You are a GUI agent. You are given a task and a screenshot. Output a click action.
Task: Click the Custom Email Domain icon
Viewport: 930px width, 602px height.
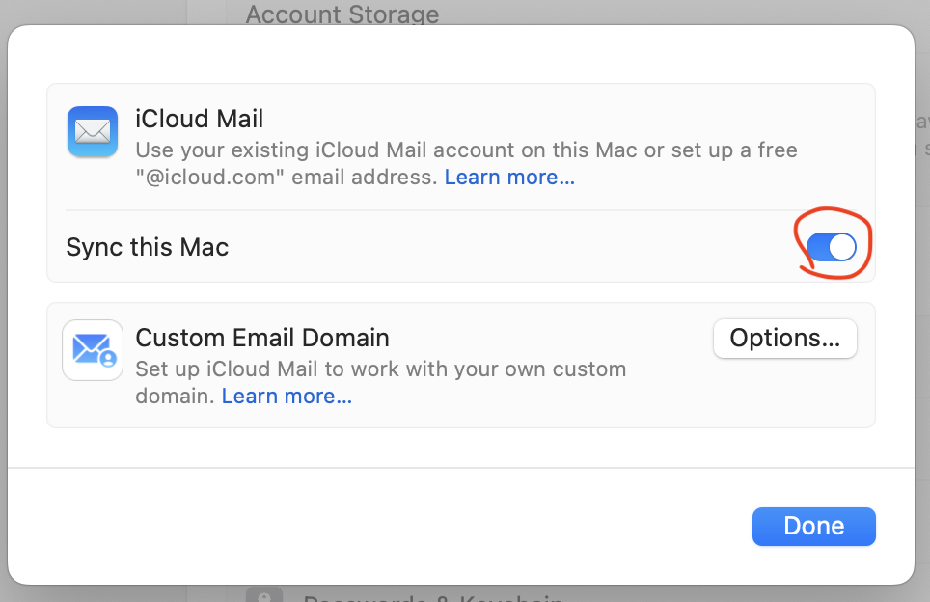[93, 350]
